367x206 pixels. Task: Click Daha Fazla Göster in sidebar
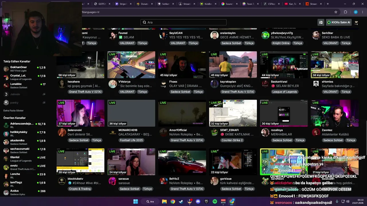(13, 110)
